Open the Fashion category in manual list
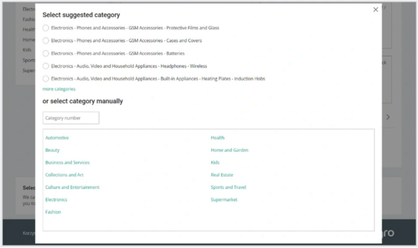Viewport: 418px width, 248px height. click(53, 212)
